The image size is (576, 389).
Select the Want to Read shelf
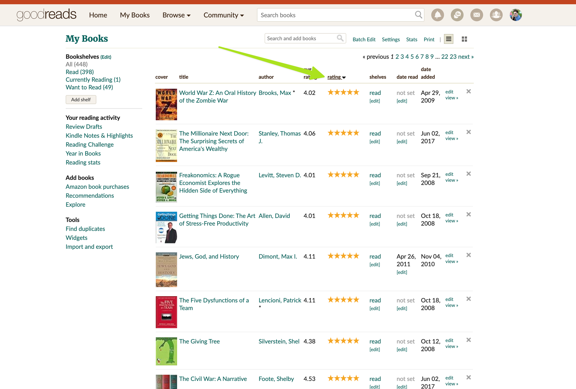pos(89,87)
